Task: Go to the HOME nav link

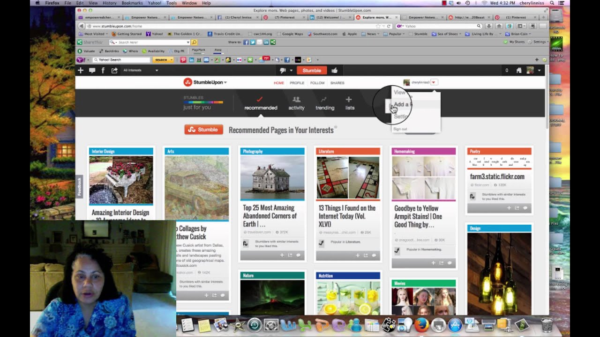Action: (x=279, y=83)
